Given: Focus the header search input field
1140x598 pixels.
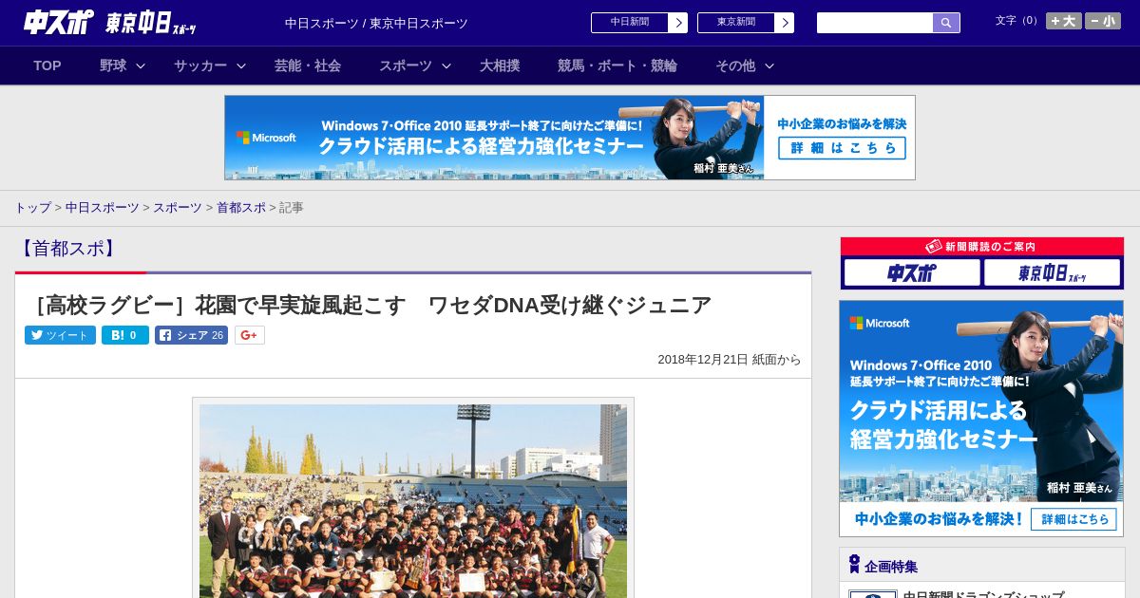Looking at the screenshot, I should coord(875,23).
